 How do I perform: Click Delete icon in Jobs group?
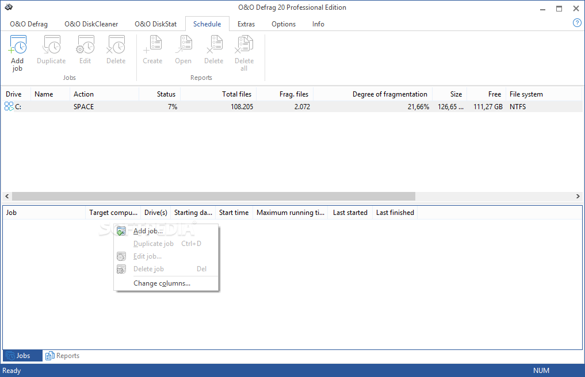point(116,45)
